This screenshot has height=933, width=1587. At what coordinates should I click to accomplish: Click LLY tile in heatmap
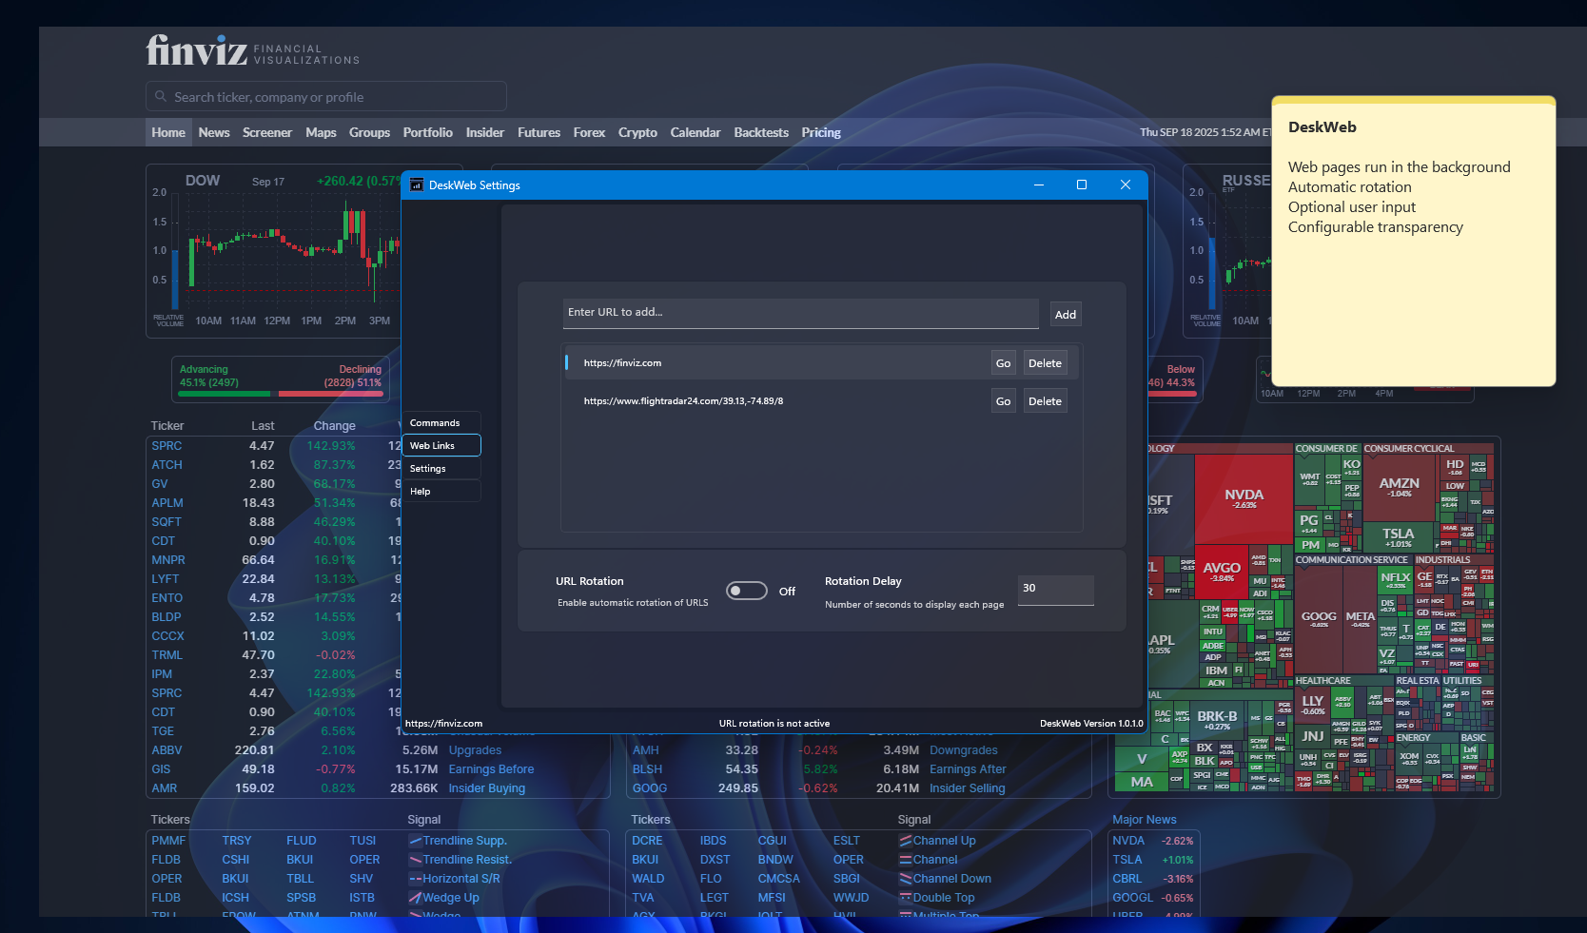pos(1313,705)
